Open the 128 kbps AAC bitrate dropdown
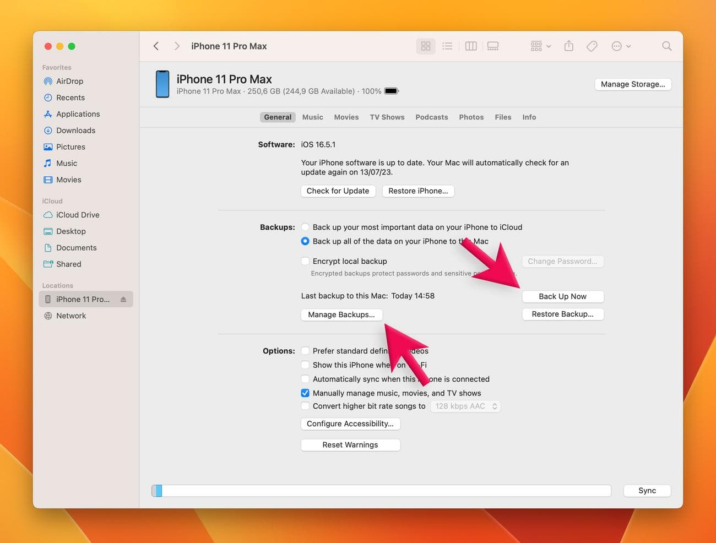This screenshot has height=543, width=716. [x=465, y=406]
